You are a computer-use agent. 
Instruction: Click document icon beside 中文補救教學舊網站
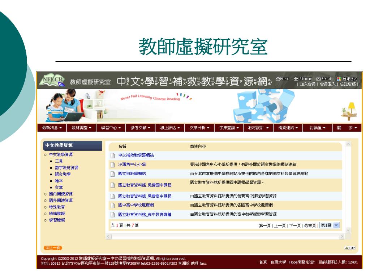coord(113,155)
